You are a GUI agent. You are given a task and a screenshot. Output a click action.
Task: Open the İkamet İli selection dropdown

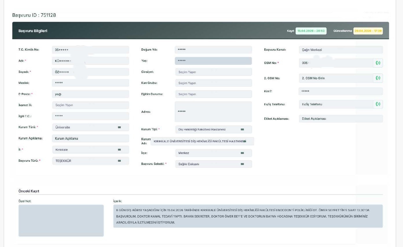91,105
